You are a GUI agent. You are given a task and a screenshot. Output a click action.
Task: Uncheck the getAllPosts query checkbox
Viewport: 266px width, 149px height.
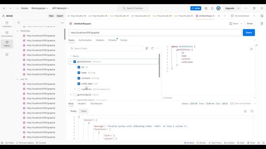coord(75,62)
